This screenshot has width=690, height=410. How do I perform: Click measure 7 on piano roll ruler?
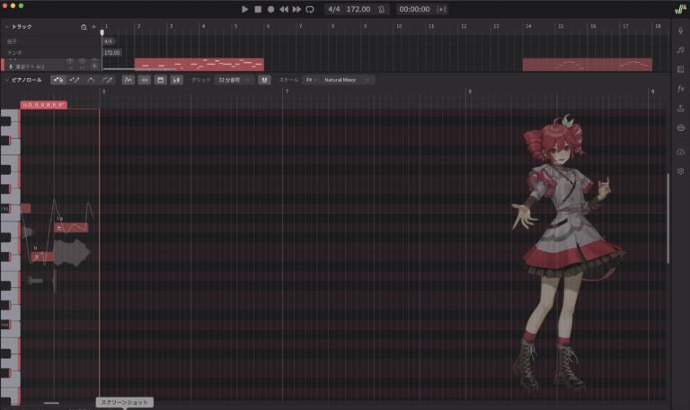[x=287, y=92]
